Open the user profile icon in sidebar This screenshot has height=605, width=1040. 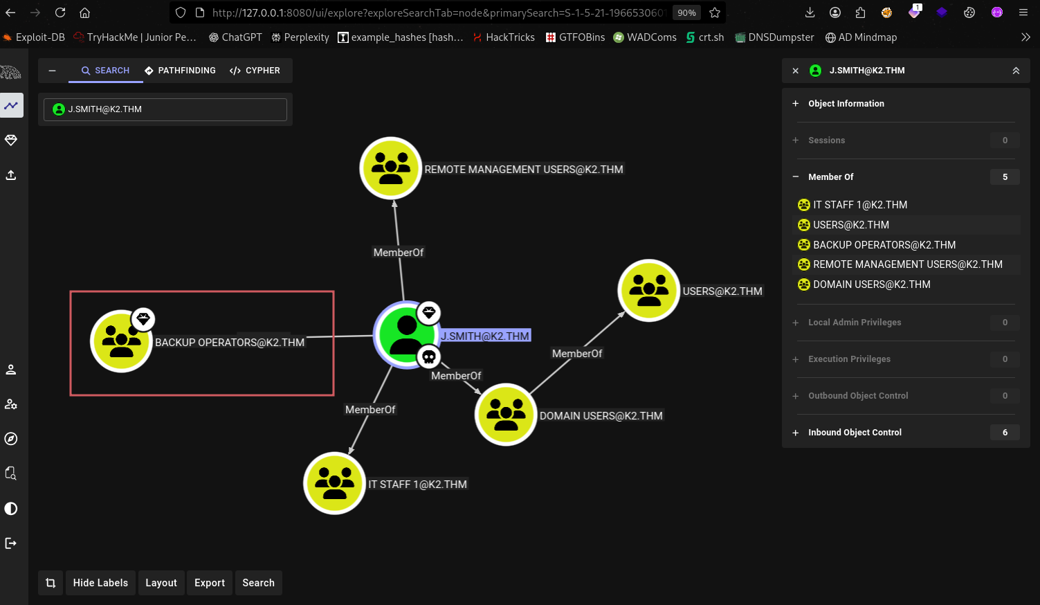[11, 370]
